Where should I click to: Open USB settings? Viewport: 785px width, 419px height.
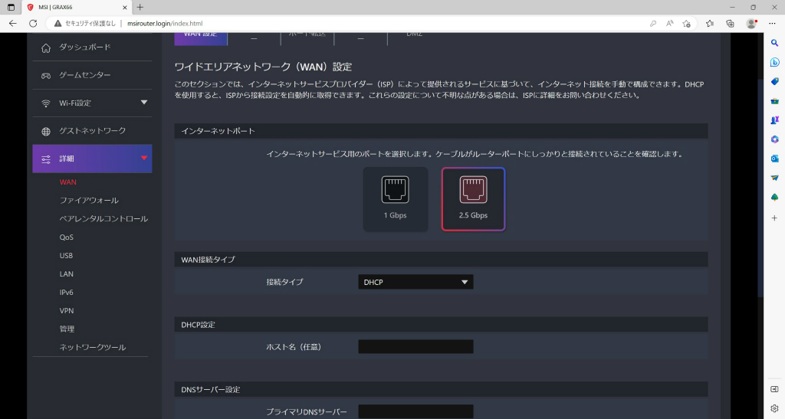click(x=66, y=256)
